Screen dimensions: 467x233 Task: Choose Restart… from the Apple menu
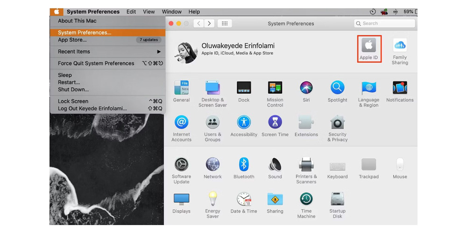(107, 82)
